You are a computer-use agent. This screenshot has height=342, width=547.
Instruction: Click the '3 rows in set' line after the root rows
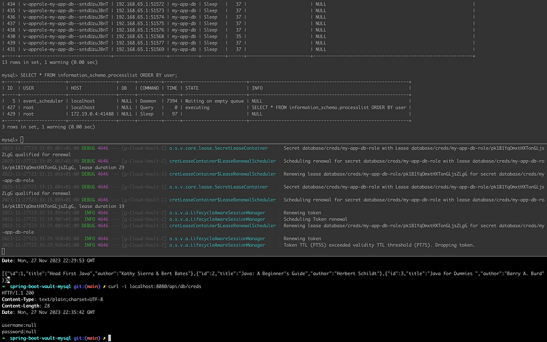[x=48, y=127]
